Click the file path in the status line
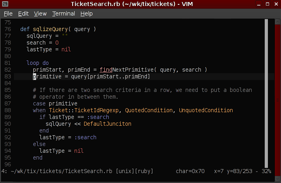Image resolution: width=281 pixels, height=183 pixels. 62,171
